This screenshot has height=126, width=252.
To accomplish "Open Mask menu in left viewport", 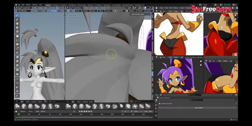I will point(46,8).
